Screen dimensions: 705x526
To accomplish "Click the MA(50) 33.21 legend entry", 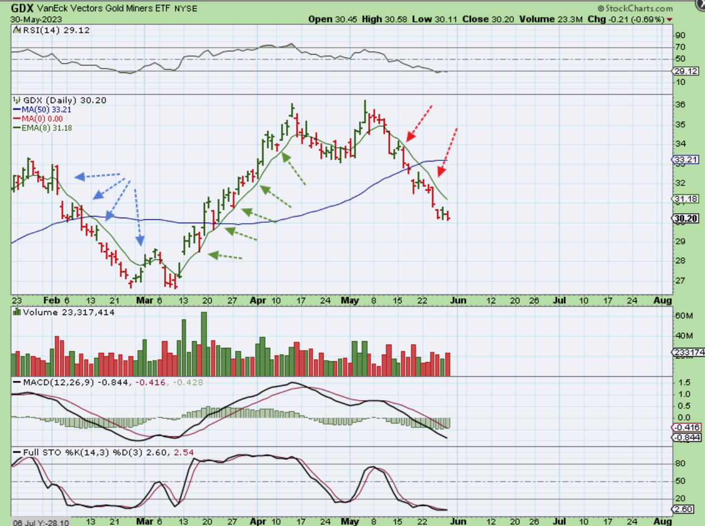I will pos(47,110).
